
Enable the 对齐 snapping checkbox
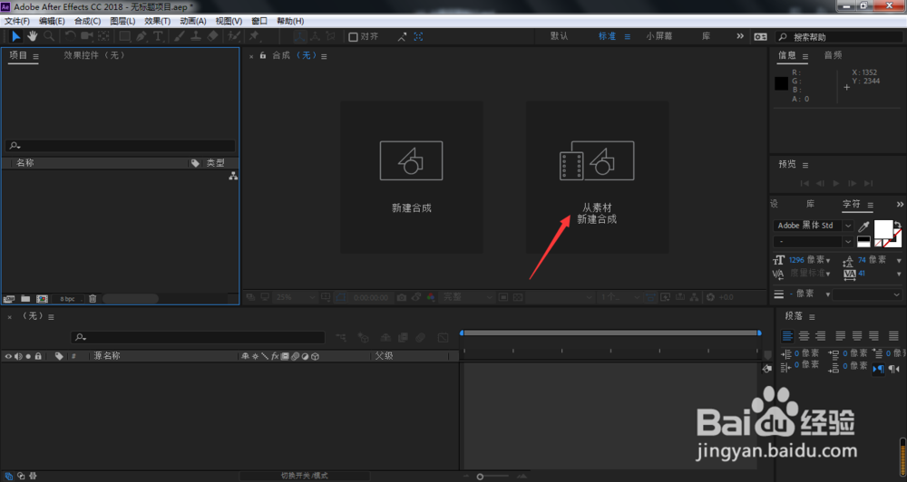tap(353, 36)
